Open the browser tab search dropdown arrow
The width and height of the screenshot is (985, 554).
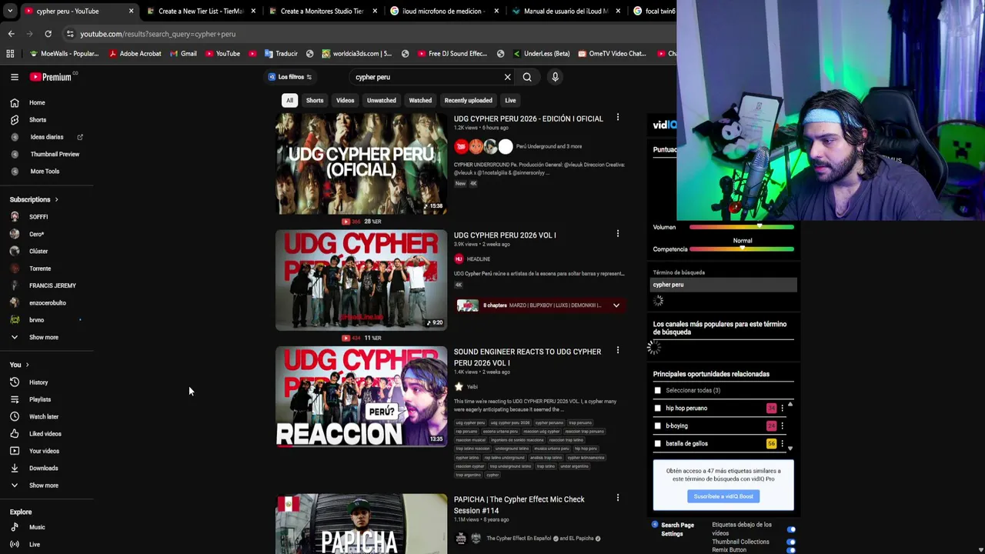9,11
